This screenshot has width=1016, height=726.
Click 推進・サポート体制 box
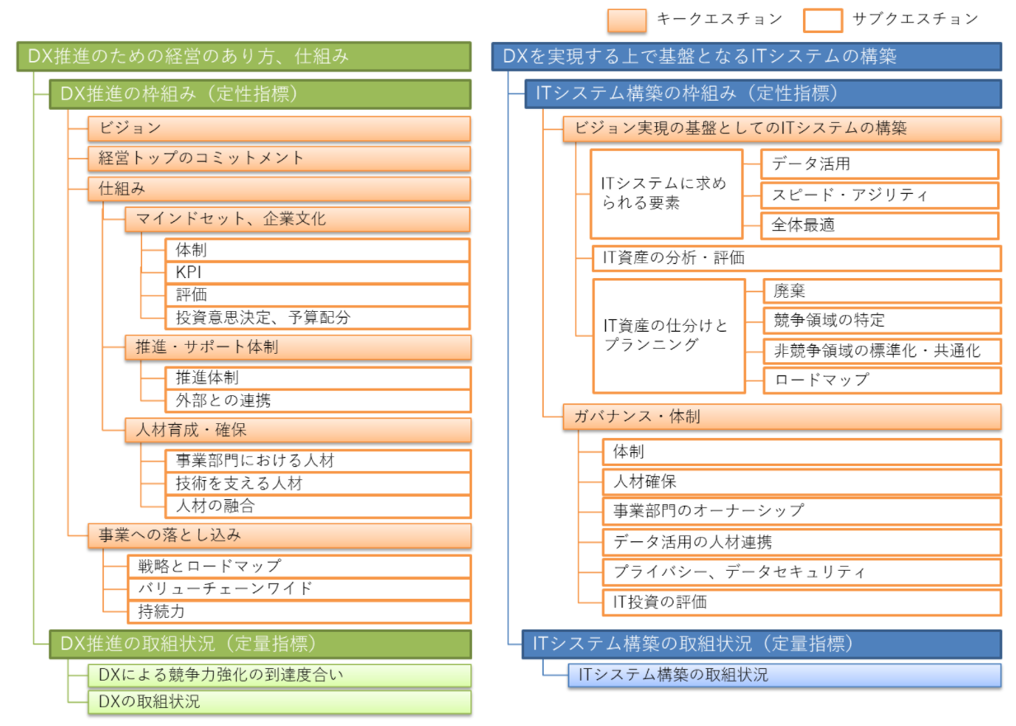click(297, 347)
